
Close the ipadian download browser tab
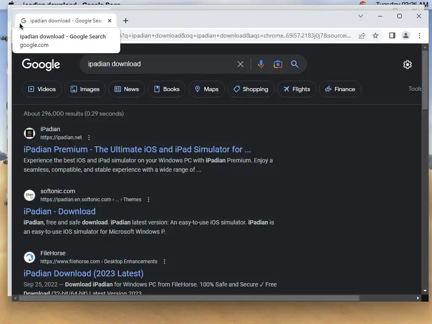[110, 21]
